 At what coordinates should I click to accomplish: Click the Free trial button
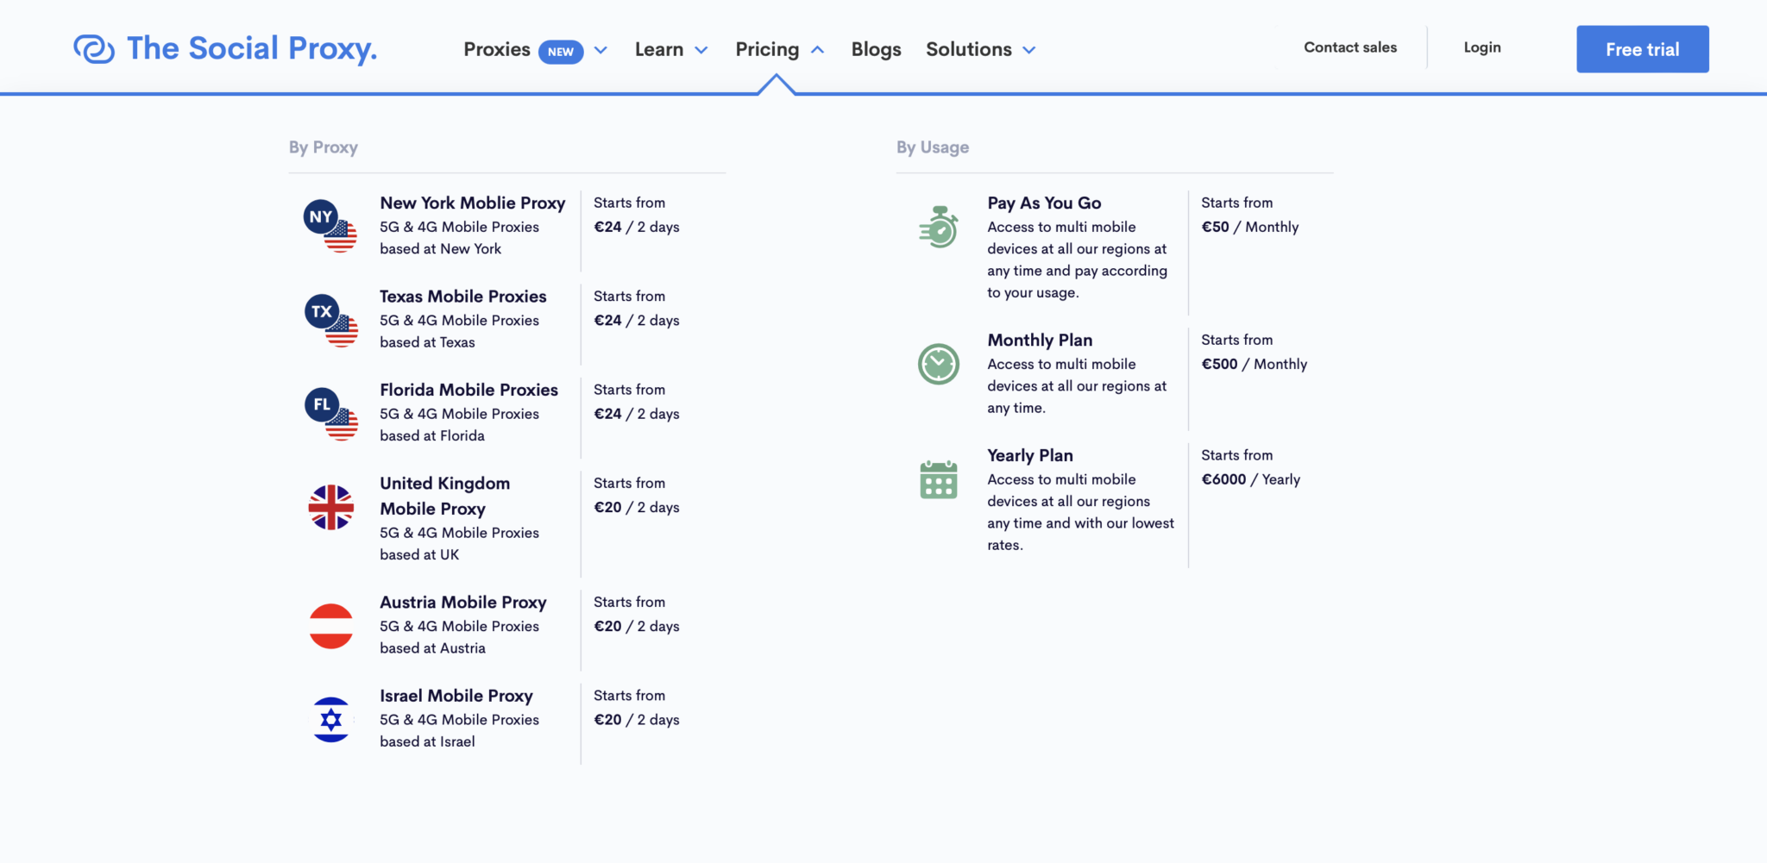(1642, 49)
